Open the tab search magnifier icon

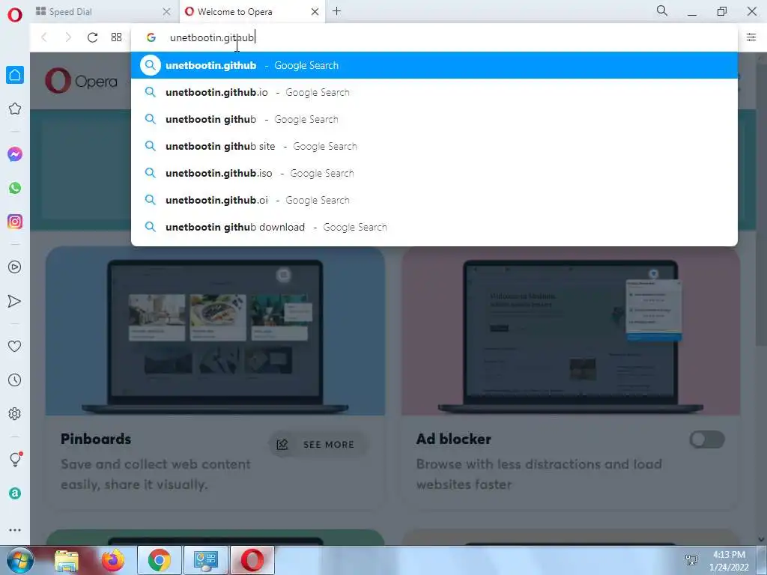pos(662,10)
